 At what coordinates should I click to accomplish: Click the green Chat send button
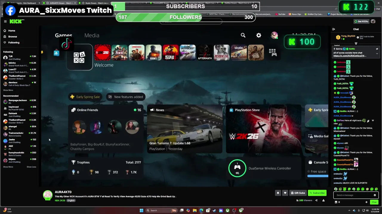coord(374,202)
